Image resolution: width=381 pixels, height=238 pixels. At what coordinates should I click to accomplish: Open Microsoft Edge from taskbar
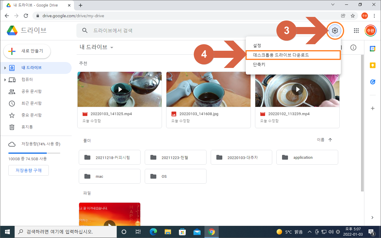pyautogui.click(x=153, y=232)
